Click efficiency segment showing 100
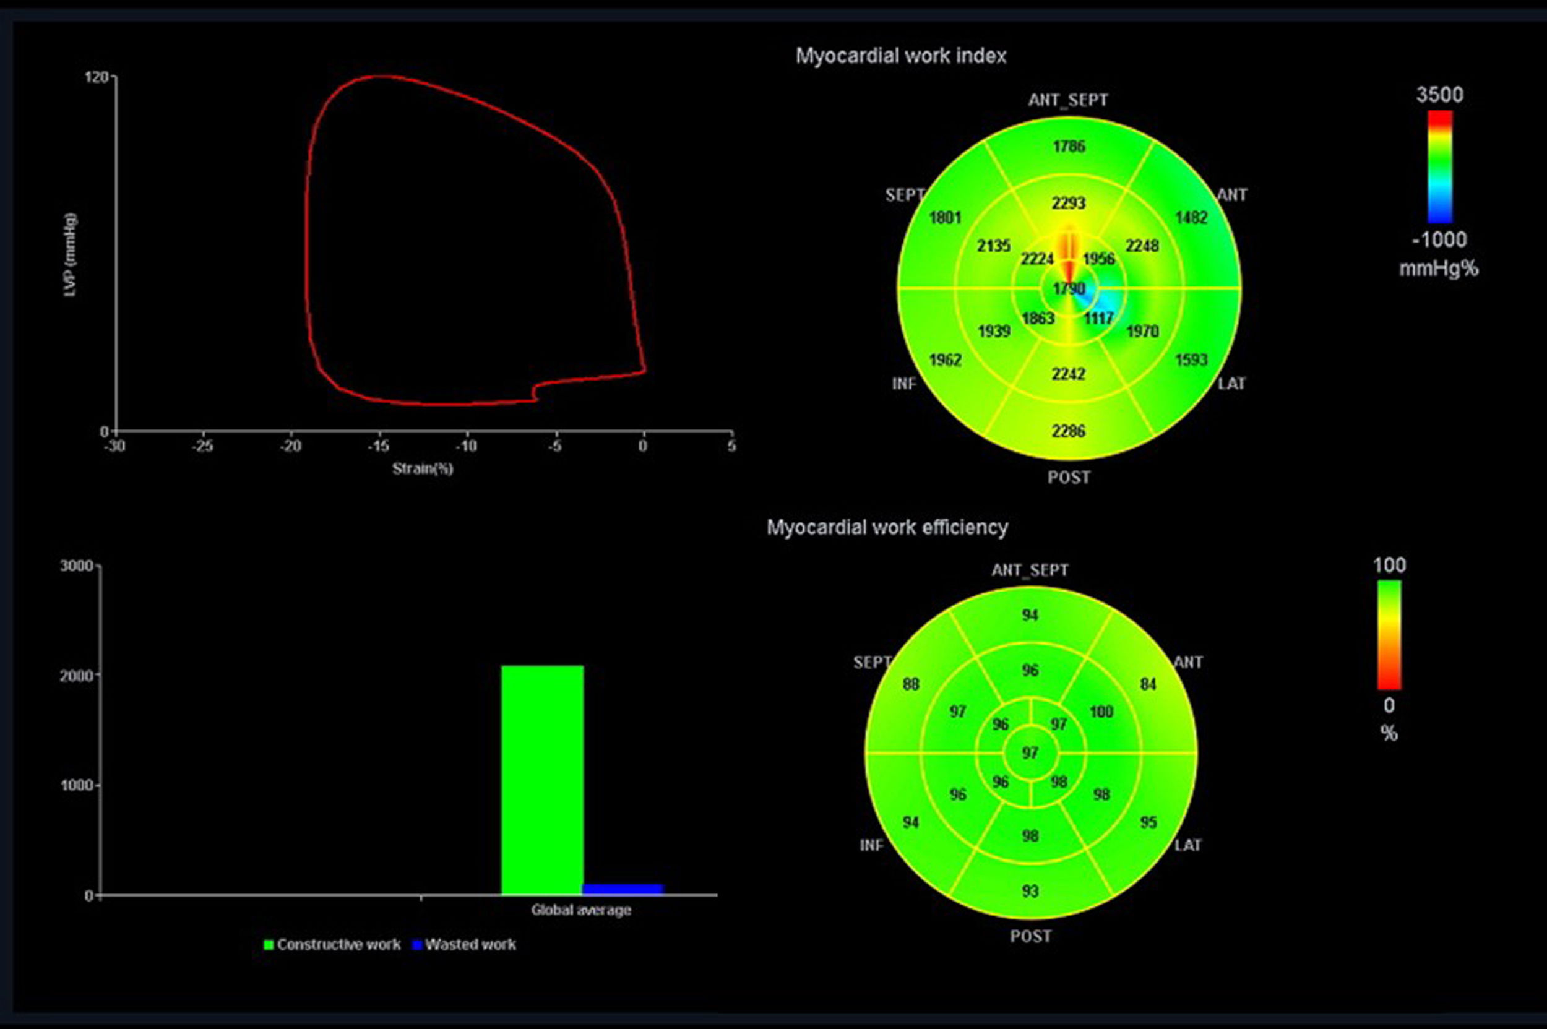Viewport: 1547px width, 1029px height. point(1101,712)
